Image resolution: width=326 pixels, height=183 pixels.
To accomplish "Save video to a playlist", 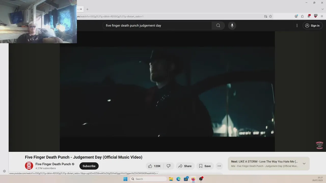I will coord(205,166).
